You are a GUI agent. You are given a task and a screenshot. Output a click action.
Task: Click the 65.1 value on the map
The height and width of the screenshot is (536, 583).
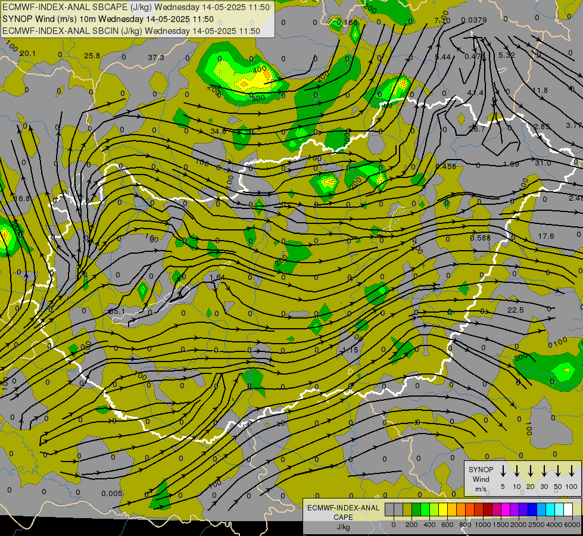coord(117,311)
